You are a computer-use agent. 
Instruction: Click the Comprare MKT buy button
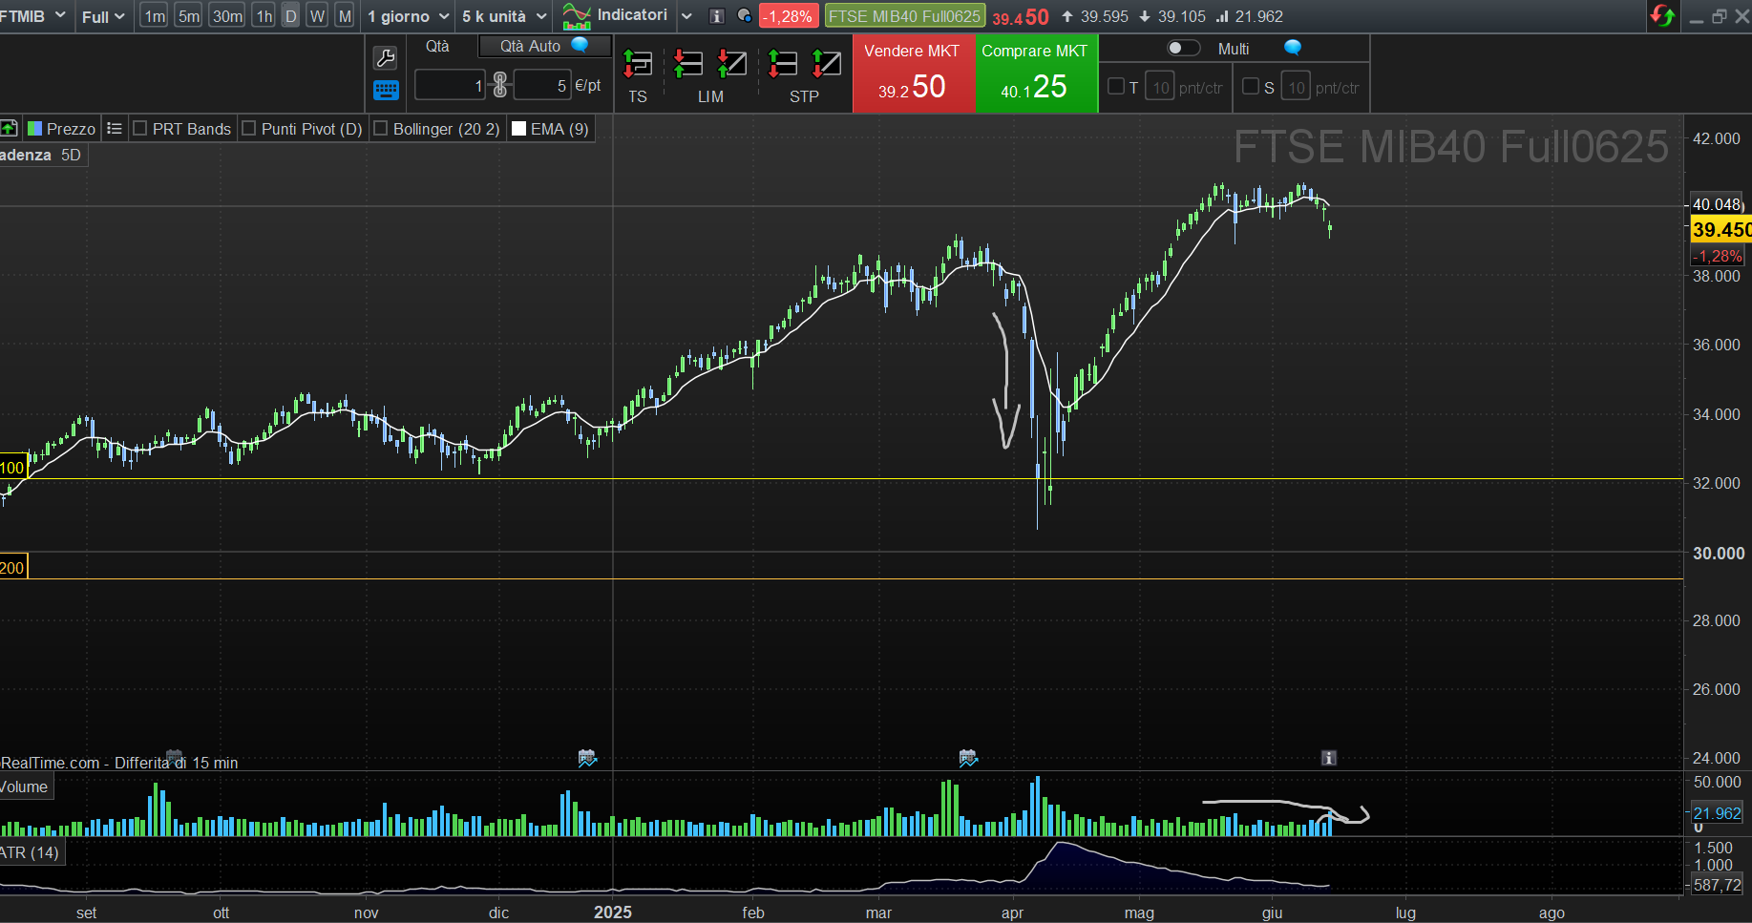[x=1035, y=73]
